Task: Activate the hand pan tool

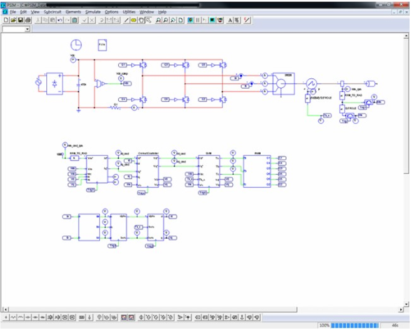Action: click(141, 20)
